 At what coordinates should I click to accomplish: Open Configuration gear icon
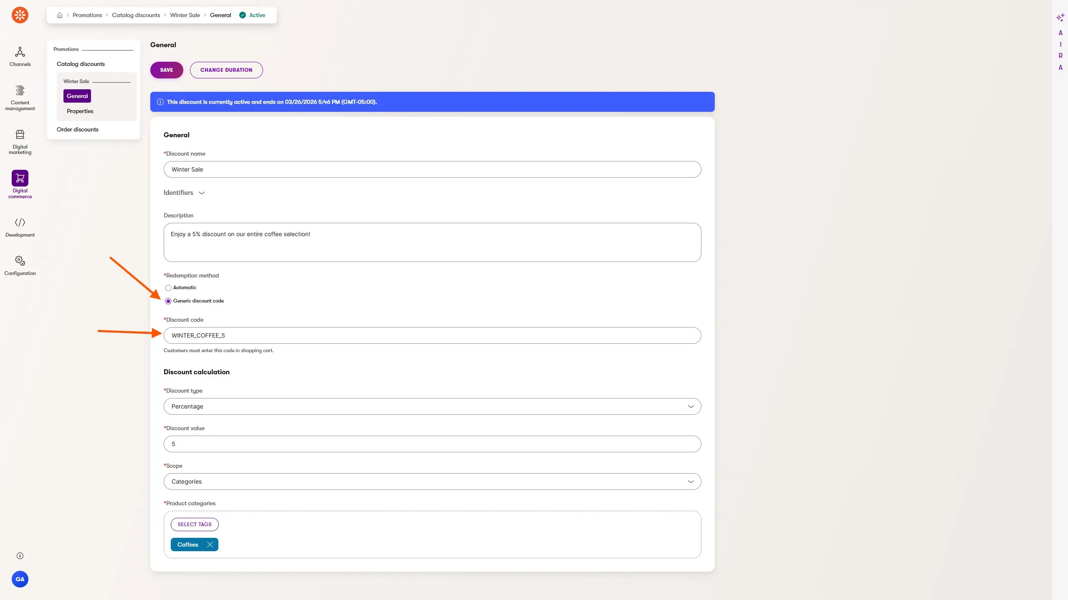20,261
